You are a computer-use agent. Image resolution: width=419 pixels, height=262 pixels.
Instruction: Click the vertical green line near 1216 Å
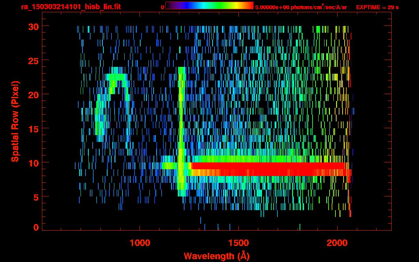(x=181, y=132)
